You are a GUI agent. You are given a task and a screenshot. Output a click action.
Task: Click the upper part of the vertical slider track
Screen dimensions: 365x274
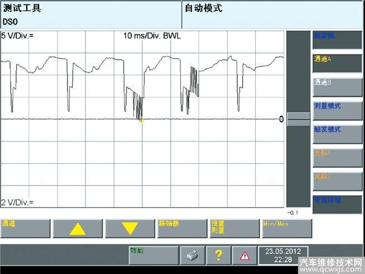coord(299,72)
